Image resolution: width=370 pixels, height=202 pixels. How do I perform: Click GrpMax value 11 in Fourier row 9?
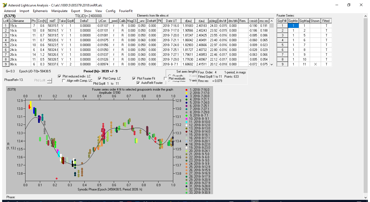click(304, 64)
